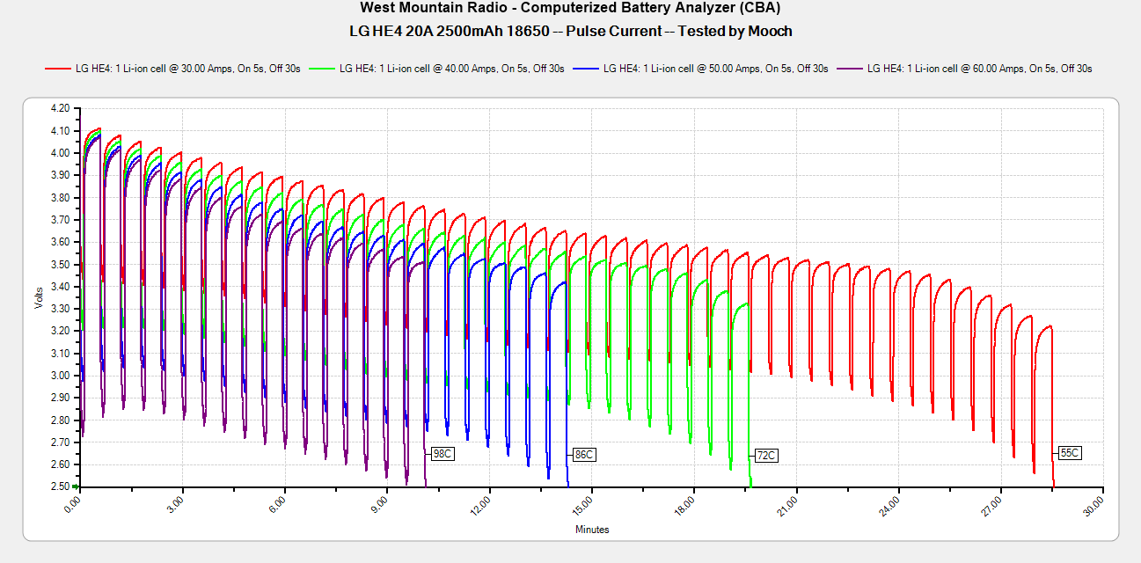The width and height of the screenshot is (1141, 563).
Task: Click the 55C data label
Action: pos(1069,453)
